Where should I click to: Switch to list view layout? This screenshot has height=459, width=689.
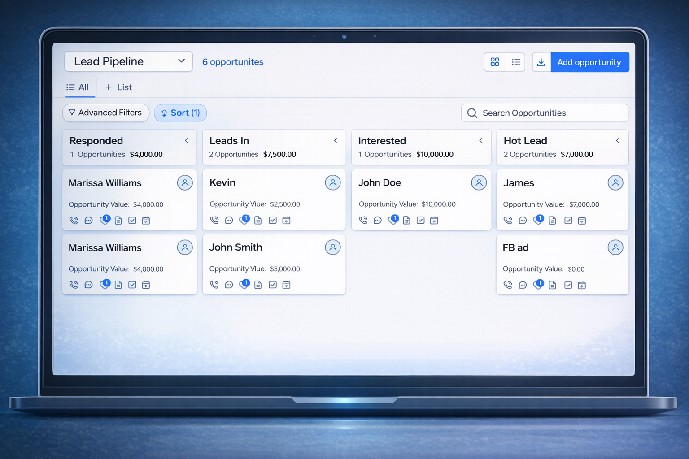coord(515,62)
